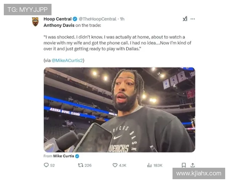Click the reply comment bubble icon
Screen dimensions: 229x183
click(46, 165)
